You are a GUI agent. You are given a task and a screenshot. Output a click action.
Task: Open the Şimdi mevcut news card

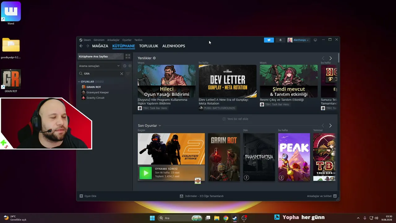click(x=289, y=81)
